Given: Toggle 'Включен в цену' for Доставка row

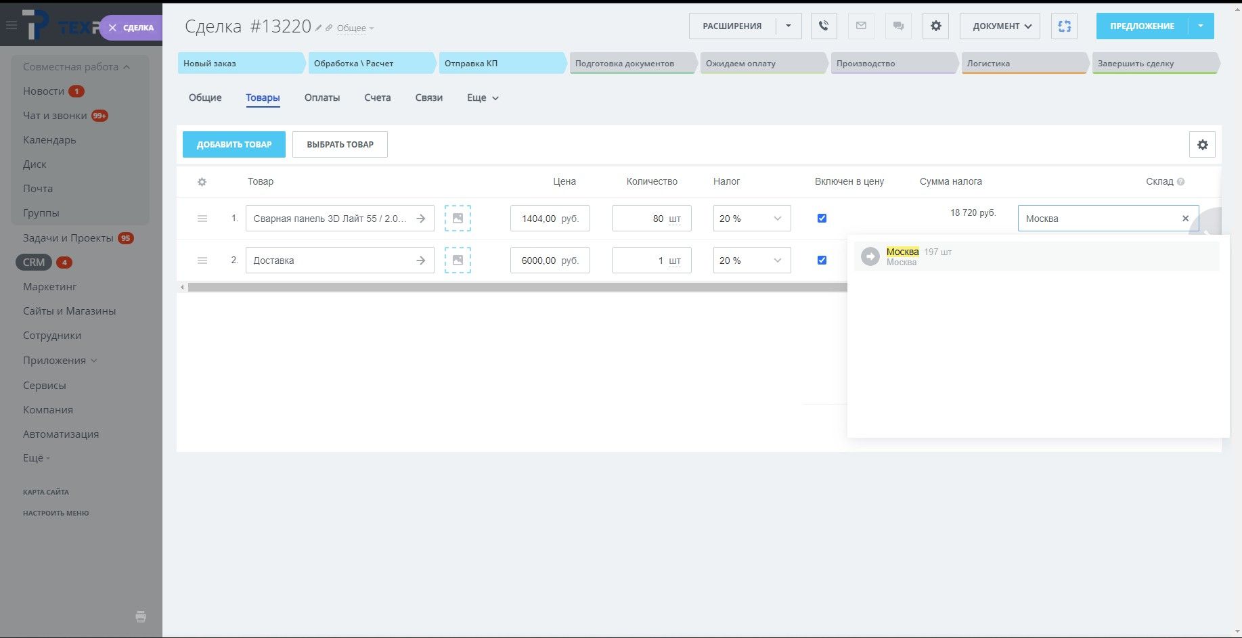Looking at the screenshot, I should [822, 260].
